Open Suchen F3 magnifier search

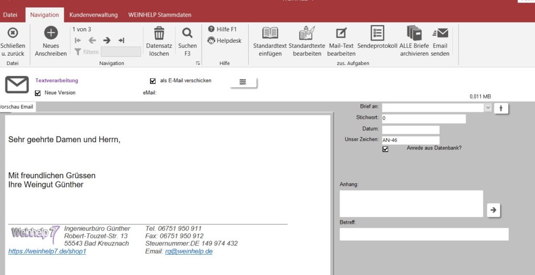pos(188,33)
